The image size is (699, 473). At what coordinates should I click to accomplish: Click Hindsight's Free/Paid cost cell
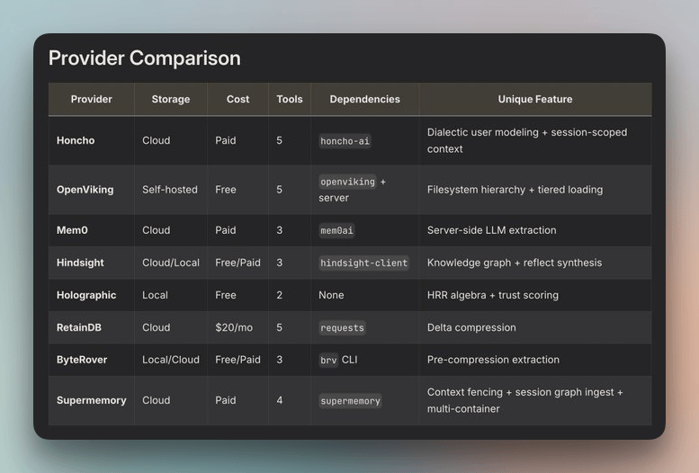[x=237, y=263]
